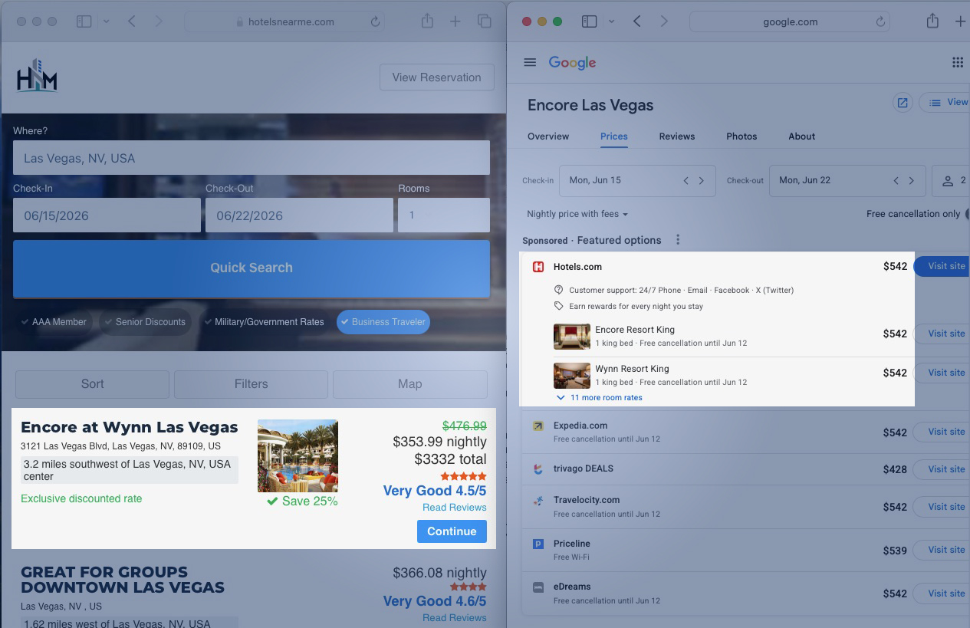This screenshot has height=628, width=970.
Task: Click the Rooms field
Action: pyautogui.click(x=444, y=215)
